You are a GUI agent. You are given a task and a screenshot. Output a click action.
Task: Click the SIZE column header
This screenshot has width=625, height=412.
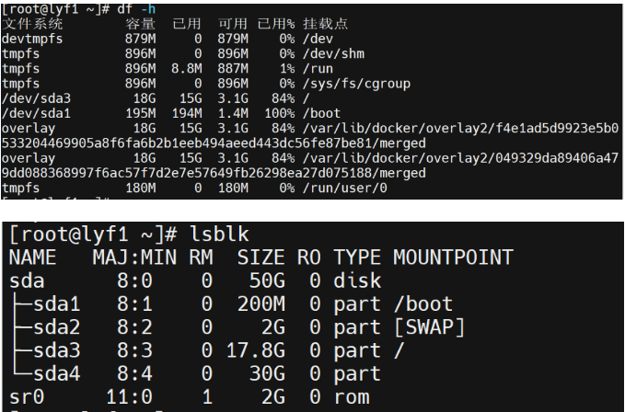261,257
